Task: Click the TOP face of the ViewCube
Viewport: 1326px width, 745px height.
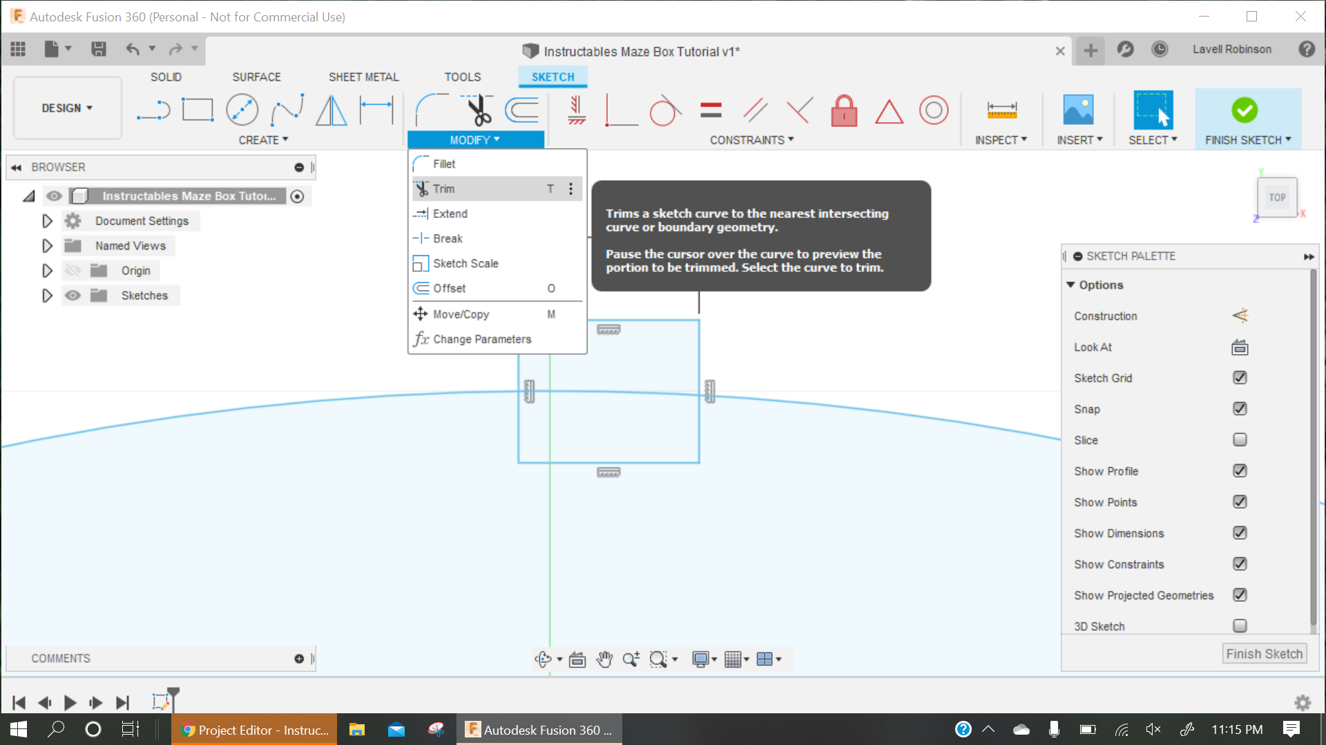Action: point(1277,197)
